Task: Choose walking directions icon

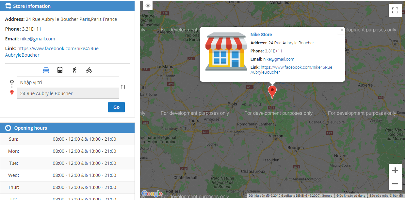Action: coord(74,70)
